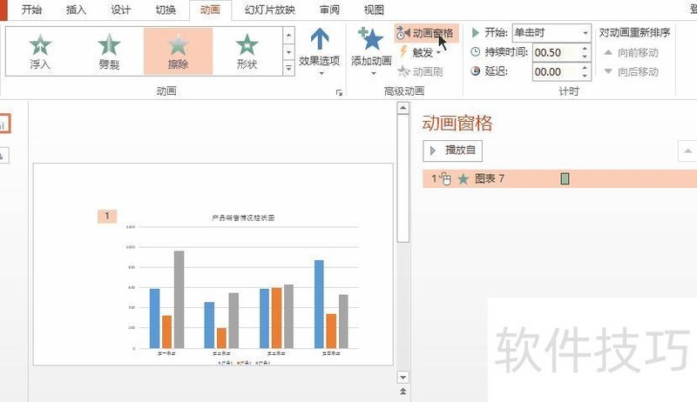Click the clock icon beside 持续时间
The image size is (697, 402).
pos(475,52)
